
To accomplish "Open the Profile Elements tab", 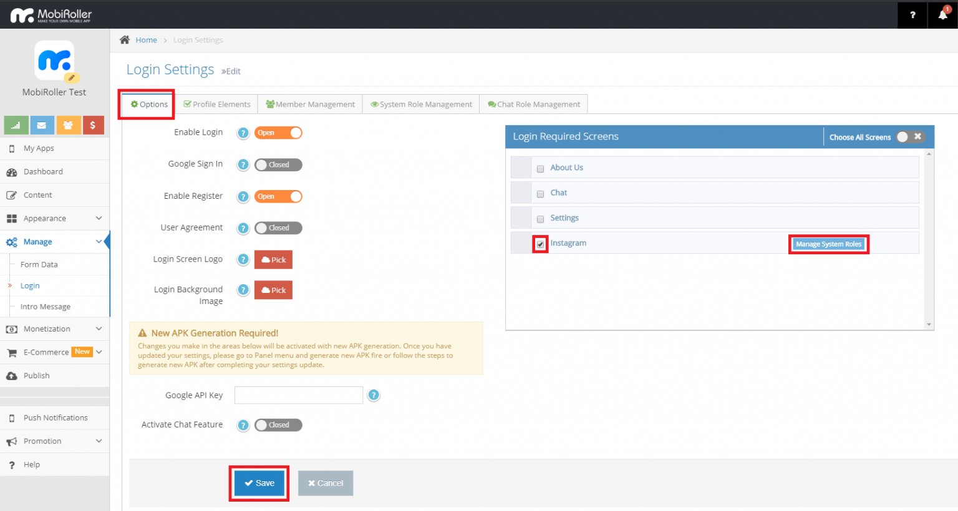I will 217,104.
